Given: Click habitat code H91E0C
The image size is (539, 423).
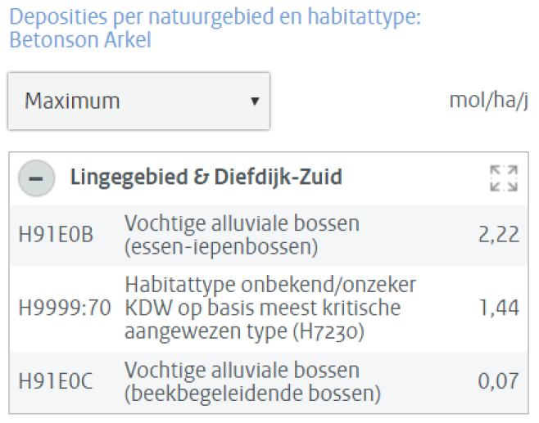Looking at the screenshot, I should (x=56, y=382).
